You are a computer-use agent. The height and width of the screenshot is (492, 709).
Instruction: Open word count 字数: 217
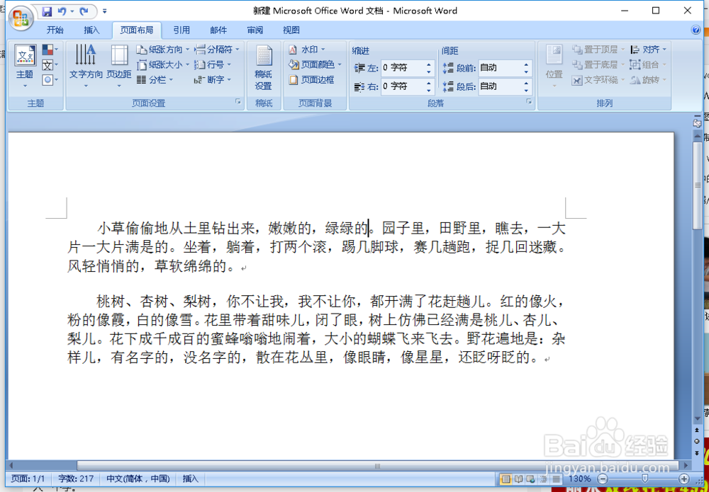pos(76,479)
